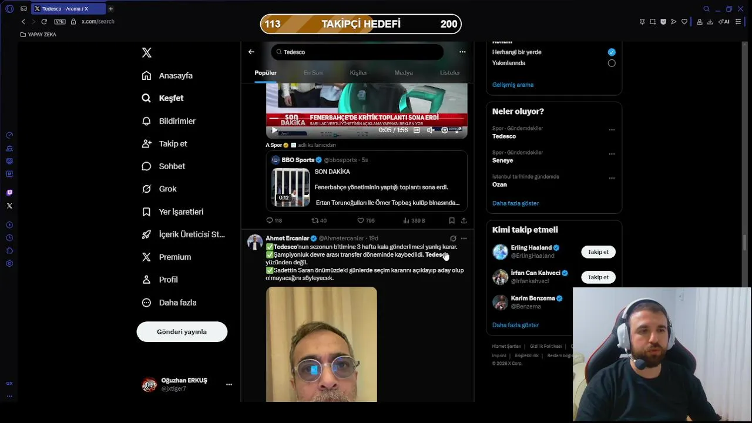Open Twitch in the Opera sidebar
This screenshot has width=752, height=423.
pyautogui.click(x=9, y=193)
